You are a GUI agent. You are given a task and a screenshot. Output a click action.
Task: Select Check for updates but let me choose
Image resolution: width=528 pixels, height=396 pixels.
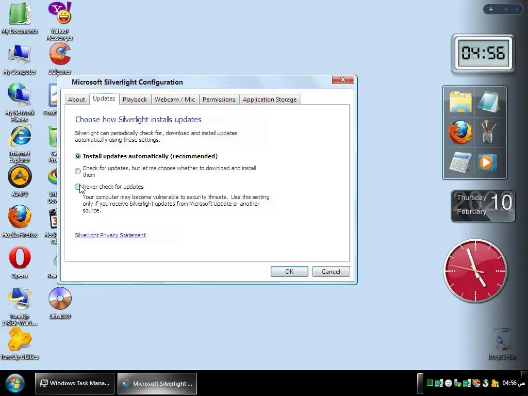tap(78, 171)
